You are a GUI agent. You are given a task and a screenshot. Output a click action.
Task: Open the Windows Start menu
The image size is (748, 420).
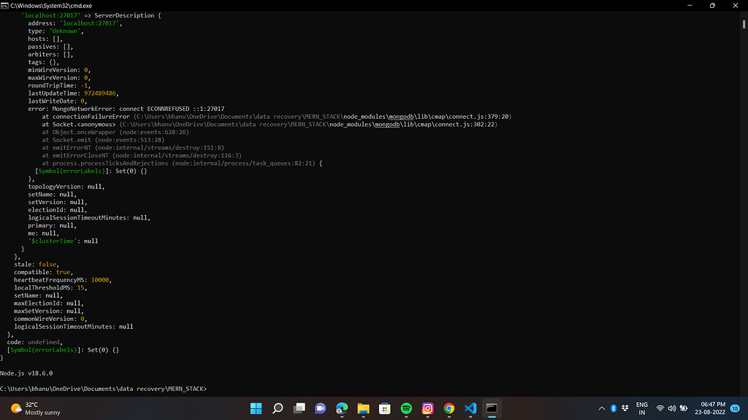pos(256,408)
